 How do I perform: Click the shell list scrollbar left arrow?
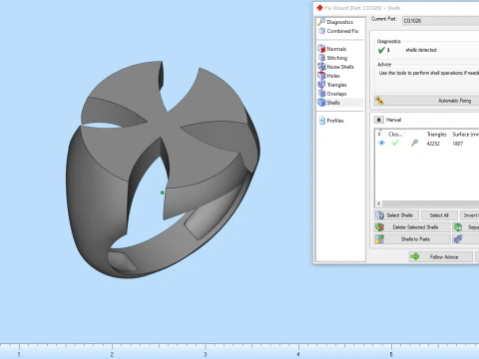378,203
